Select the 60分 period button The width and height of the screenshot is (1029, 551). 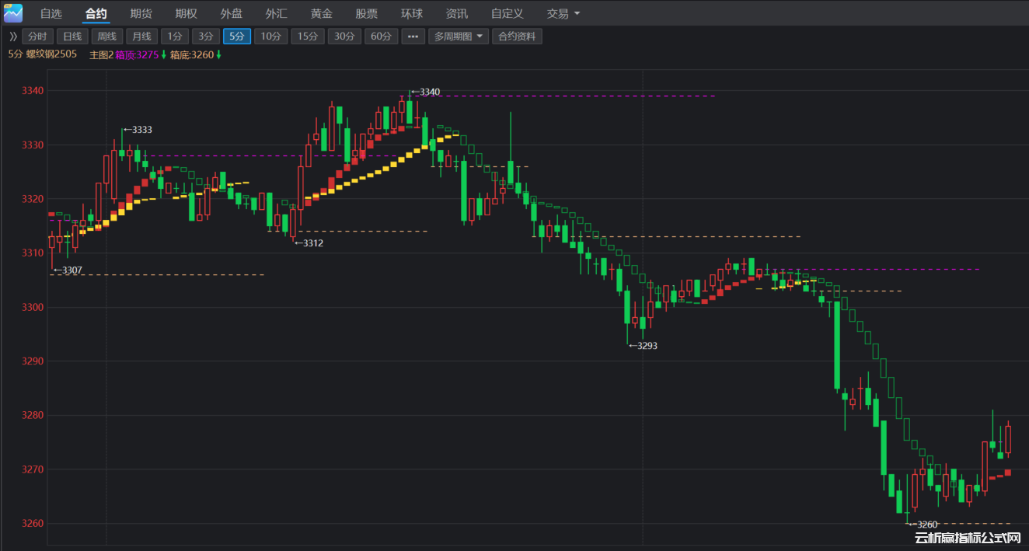coord(381,37)
